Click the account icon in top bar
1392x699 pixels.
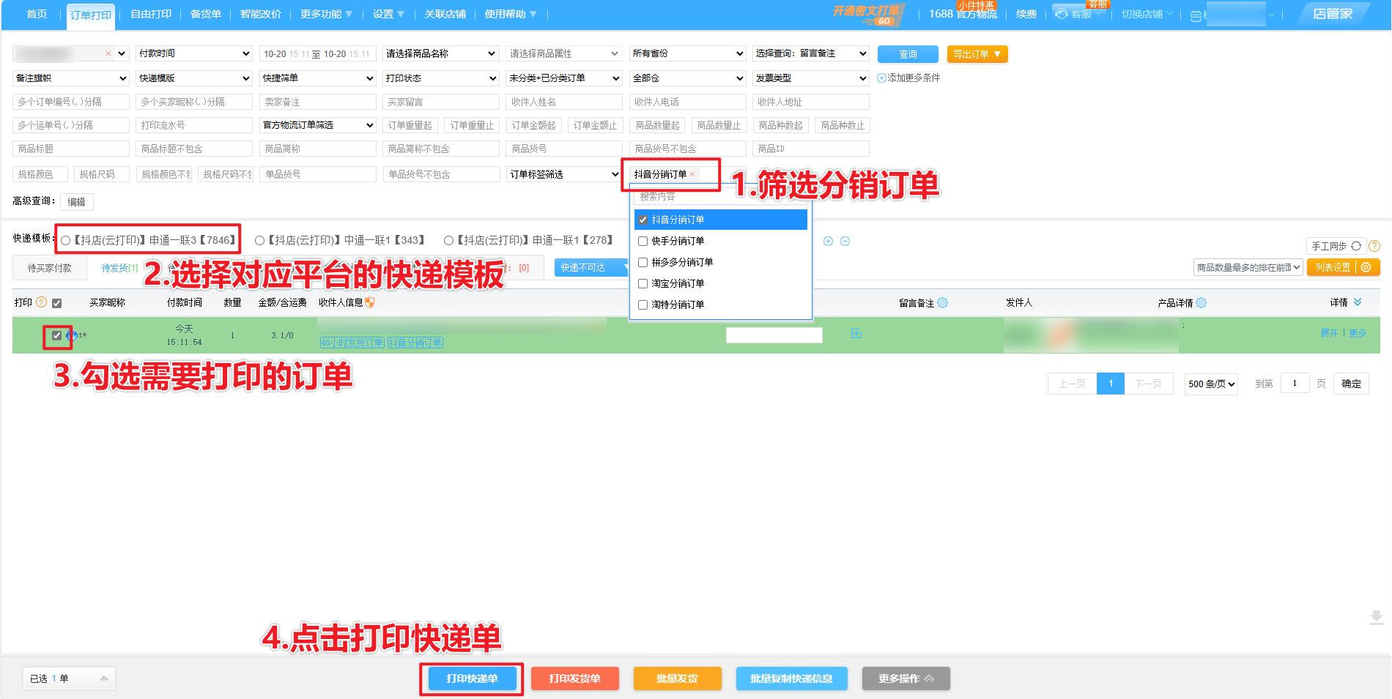click(1196, 15)
